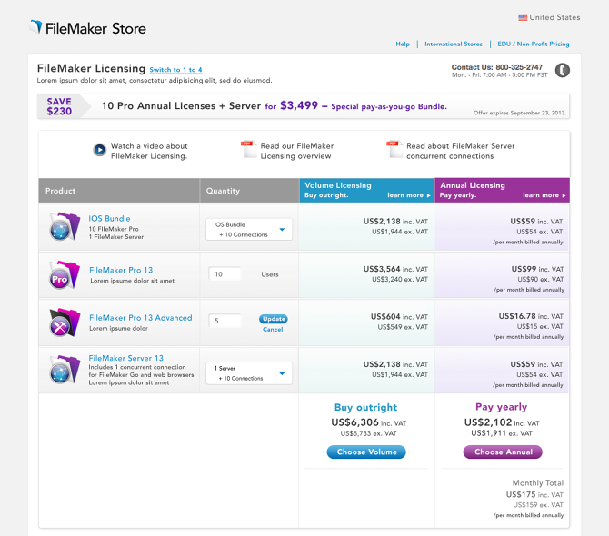Open the Licensing overview PDF icon
Image resolution: width=609 pixels, height=536 pixels.
tap(248, 149)
